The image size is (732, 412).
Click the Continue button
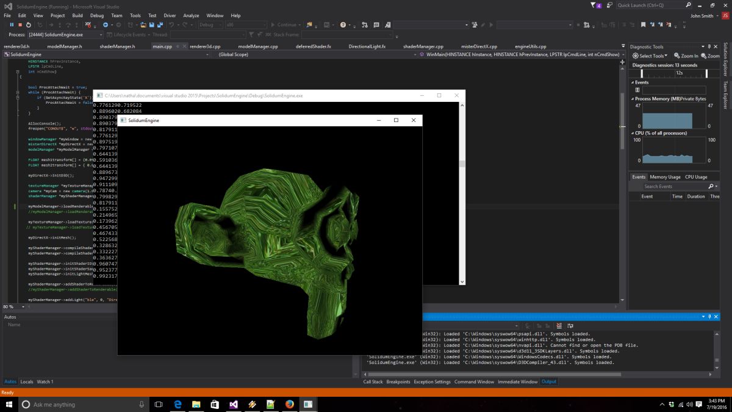pyautogui.click(x=284, y=25)
